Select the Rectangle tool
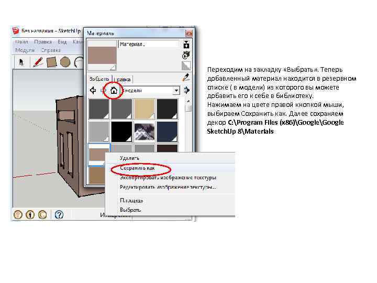The width and height of the screenshot is (377, 283). 51,62
